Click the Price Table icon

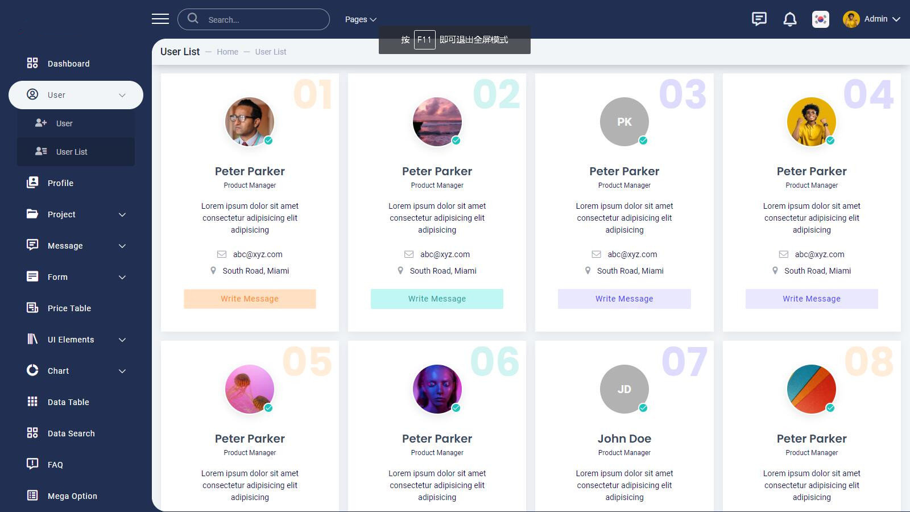click(x=32, y=308)
